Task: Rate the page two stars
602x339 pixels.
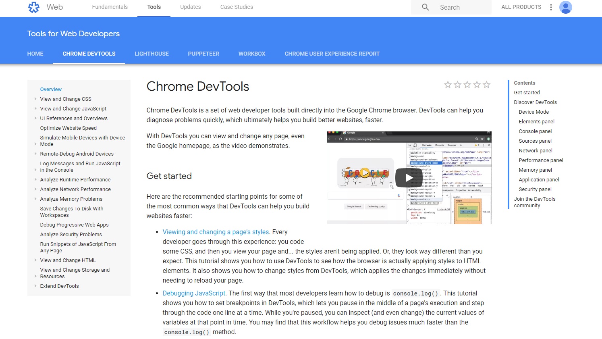Action: [x=457, y=85]
